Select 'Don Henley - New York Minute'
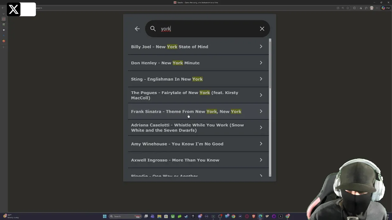This screenshot has width=392, height=220. tap(198, 63)
